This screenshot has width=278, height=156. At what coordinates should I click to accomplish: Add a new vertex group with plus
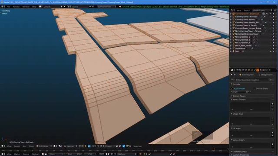point(272,104)
